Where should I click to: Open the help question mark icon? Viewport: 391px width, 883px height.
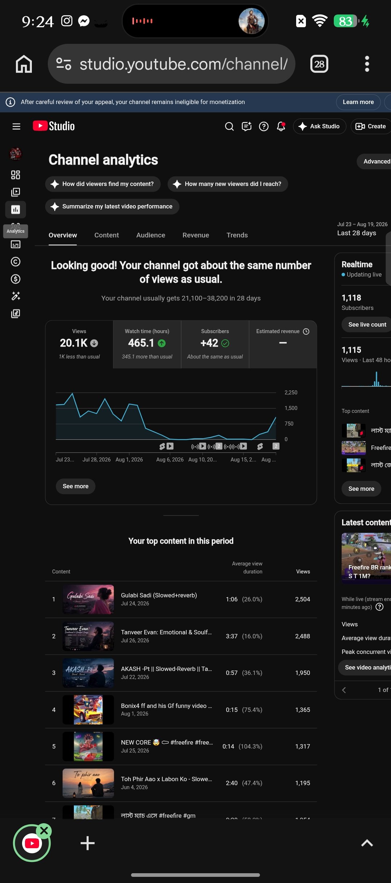pos(264,126)
